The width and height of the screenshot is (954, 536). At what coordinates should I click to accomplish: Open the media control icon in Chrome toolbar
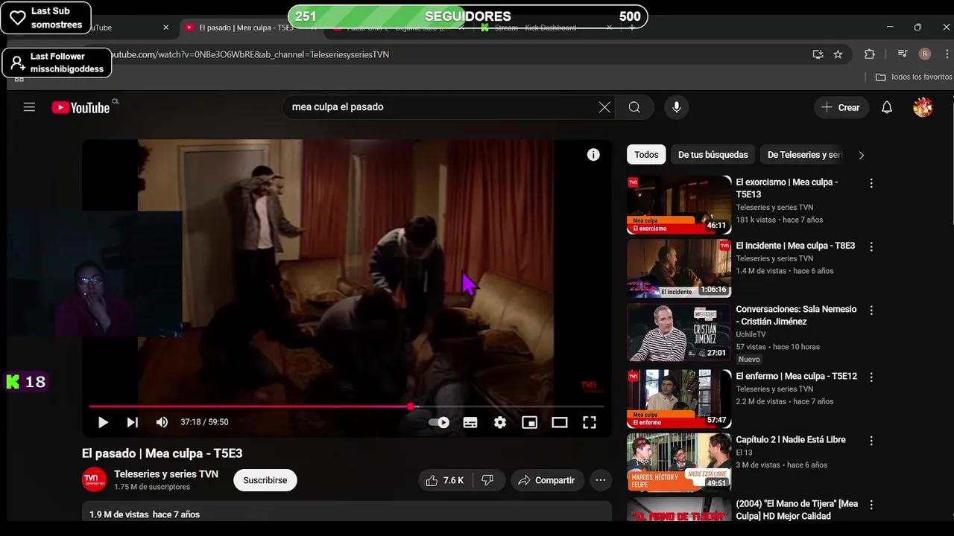click(903, 54)
